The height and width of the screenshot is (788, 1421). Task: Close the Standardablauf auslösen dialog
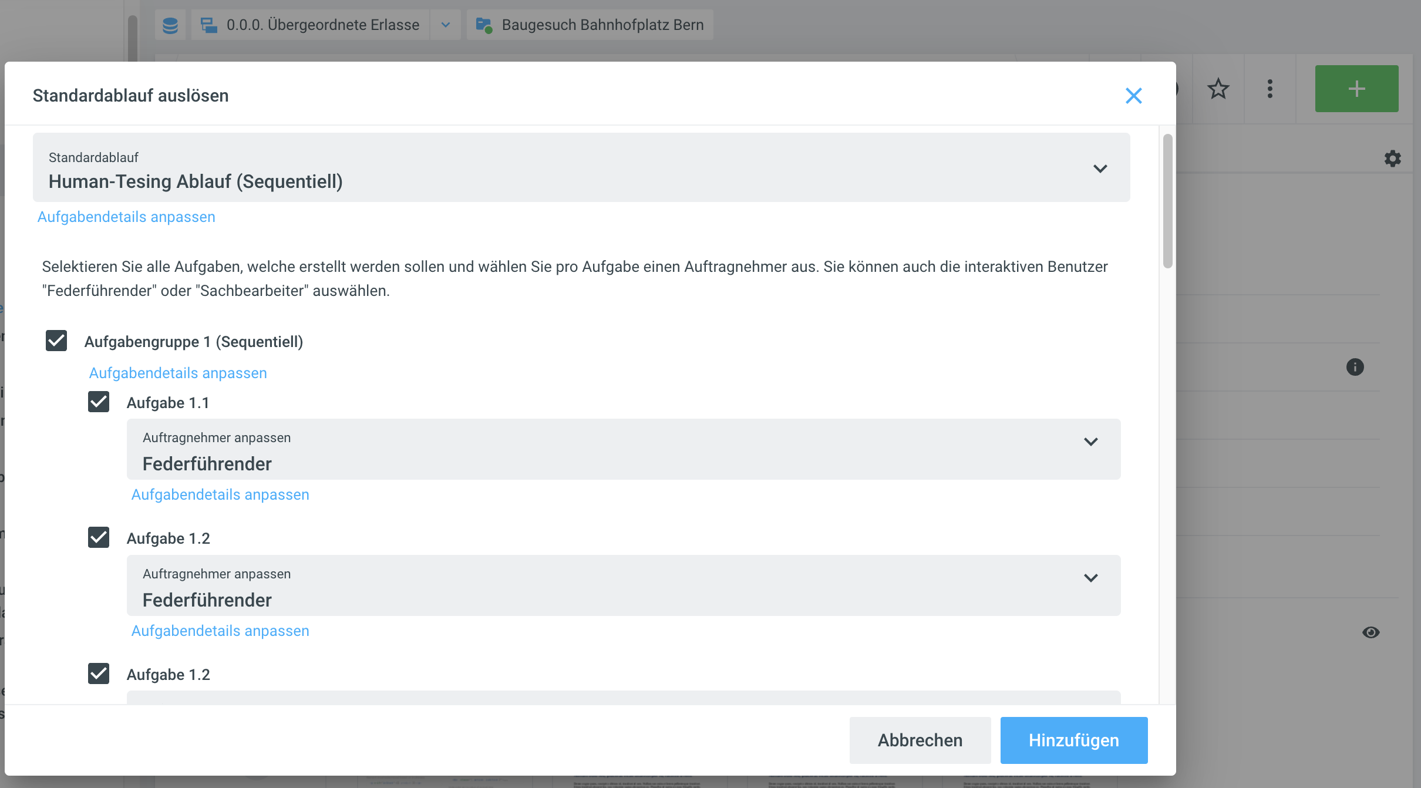click(x=1133, y=96)
